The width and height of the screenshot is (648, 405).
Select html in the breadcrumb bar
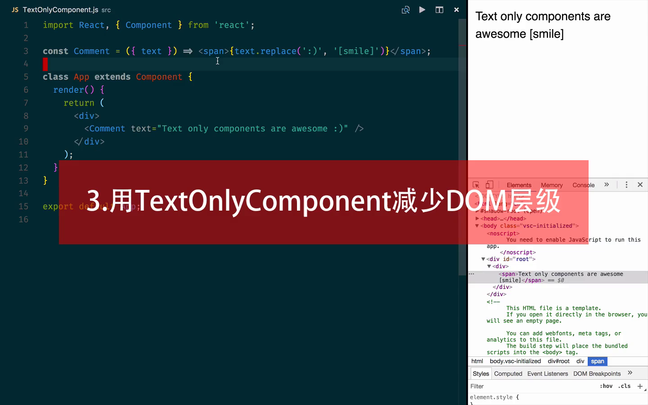coord(477,361)
